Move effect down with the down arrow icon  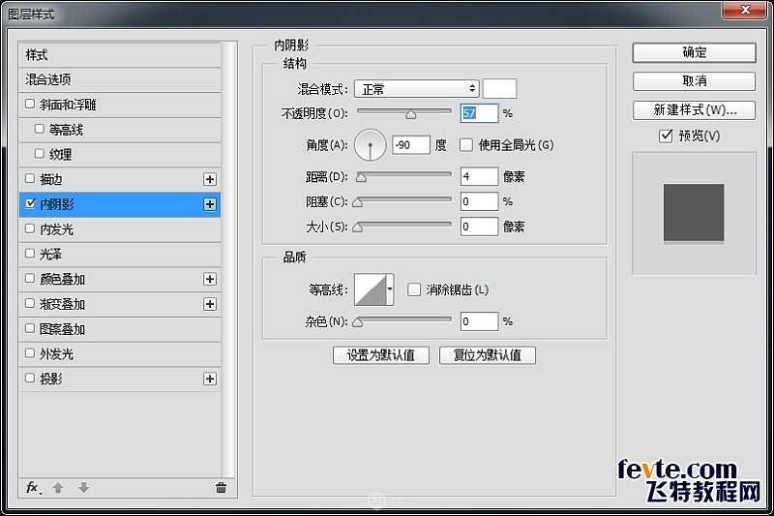(83, 488)
